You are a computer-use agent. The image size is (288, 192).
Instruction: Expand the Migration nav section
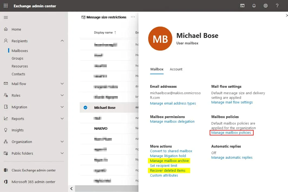[62, 107]
